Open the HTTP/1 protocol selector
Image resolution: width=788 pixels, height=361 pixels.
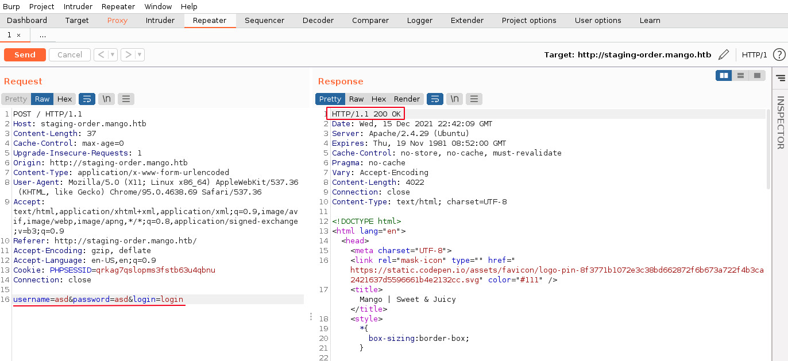754,55
